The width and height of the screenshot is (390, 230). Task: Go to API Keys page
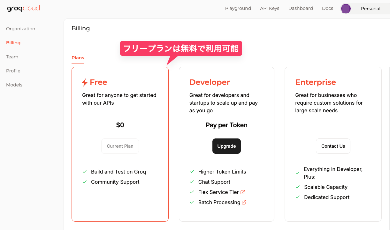point(270,8)
